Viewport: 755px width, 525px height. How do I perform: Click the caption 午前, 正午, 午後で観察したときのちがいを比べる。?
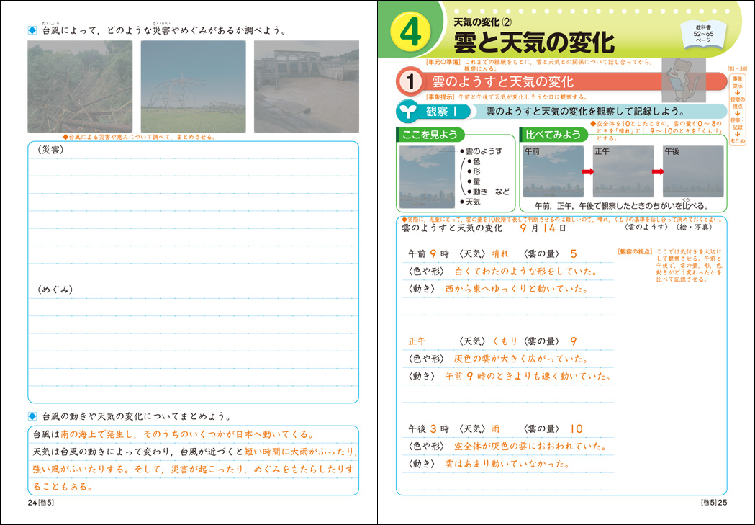pos(622,206)
